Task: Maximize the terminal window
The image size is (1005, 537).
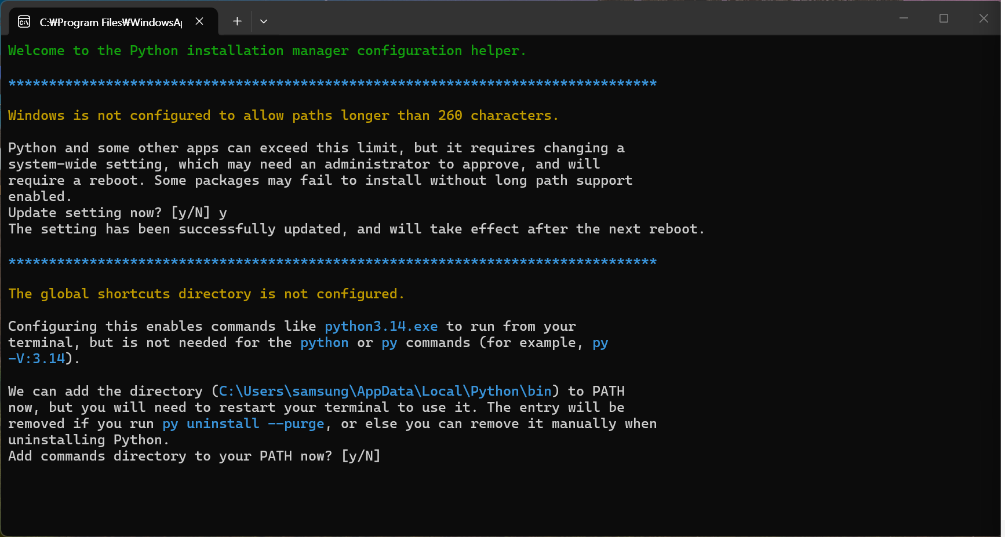Action: pyautogui.click(x=944, y=19)
